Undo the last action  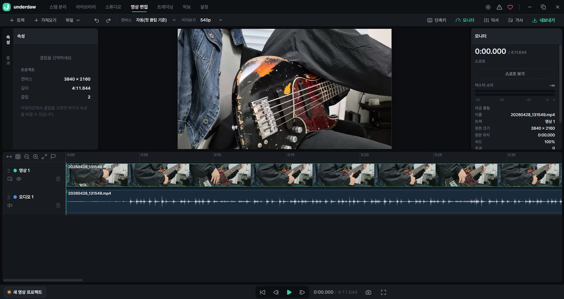[x=97, y=20]
